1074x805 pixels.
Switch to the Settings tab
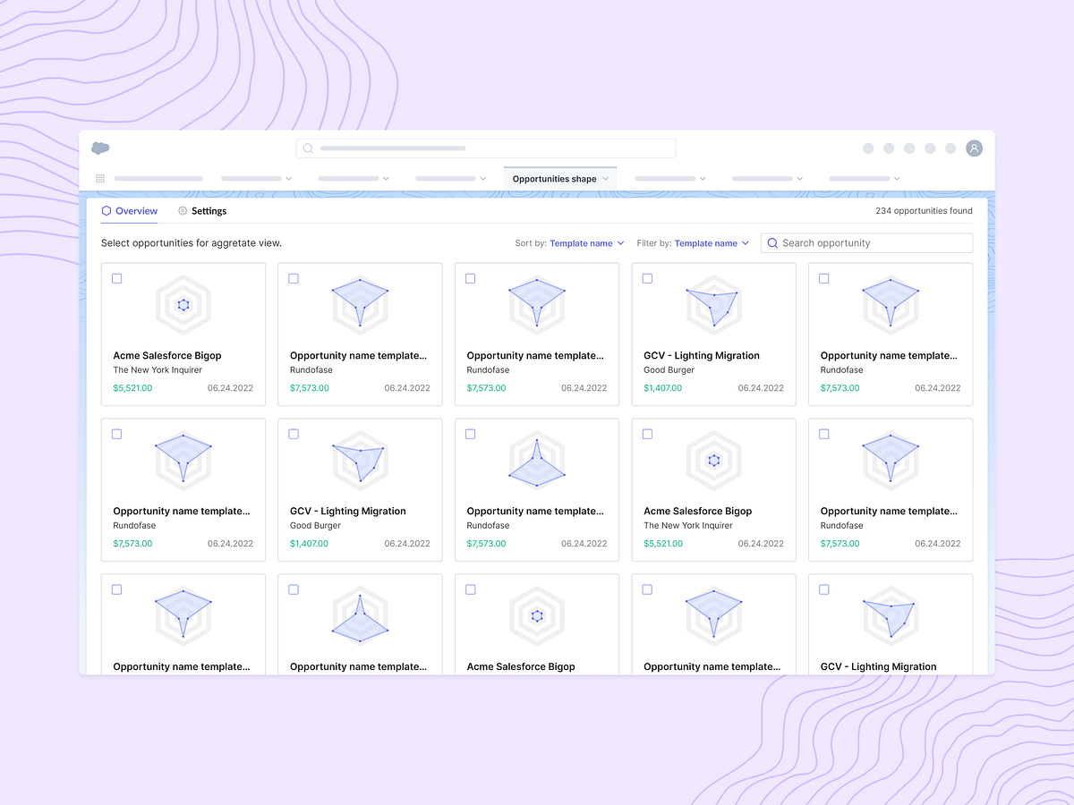(x=209, y=210)
